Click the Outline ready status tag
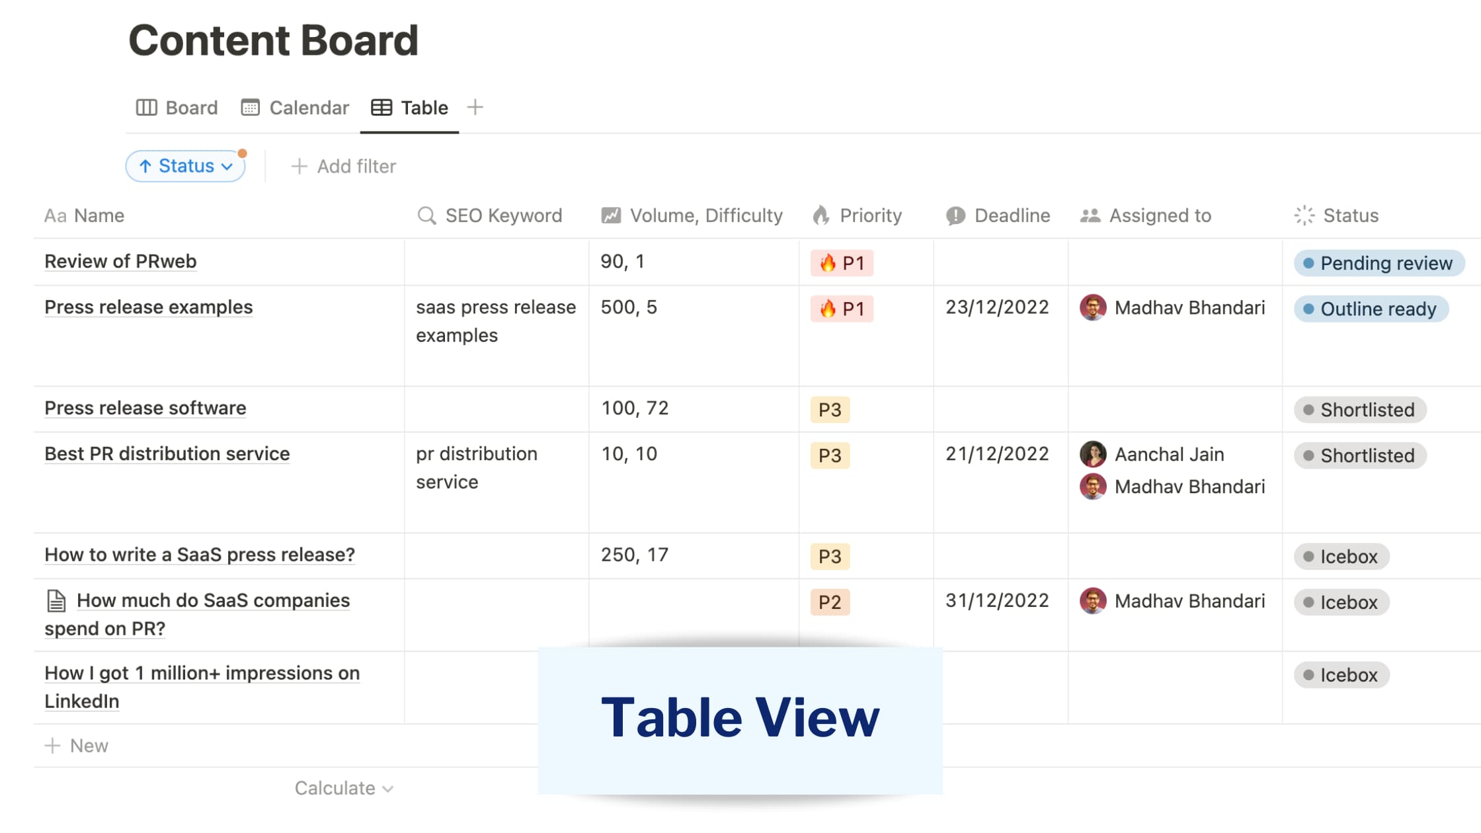 [x=1371, y=309]
